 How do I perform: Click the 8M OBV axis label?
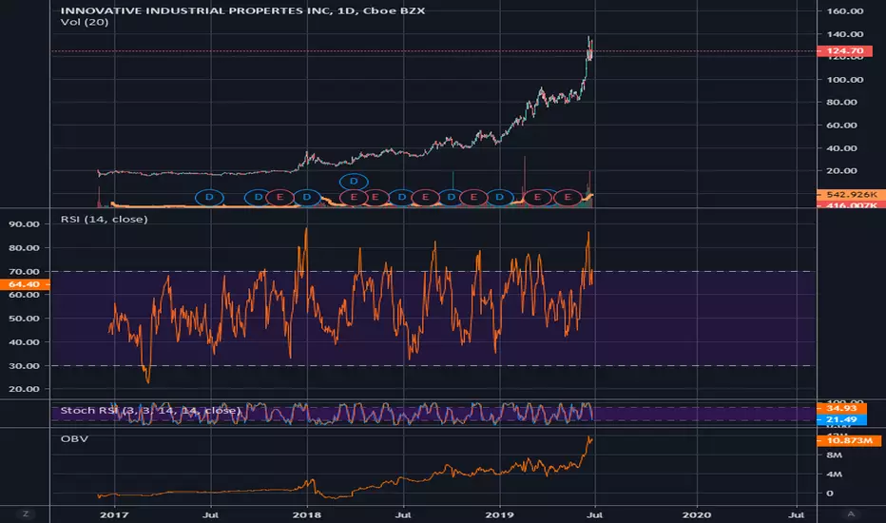[x=834, y=455]
